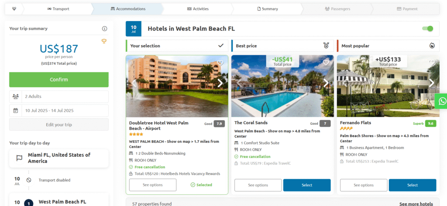
Task: Favorite The Coral Sands with heart icon
Action: [326, 63]
